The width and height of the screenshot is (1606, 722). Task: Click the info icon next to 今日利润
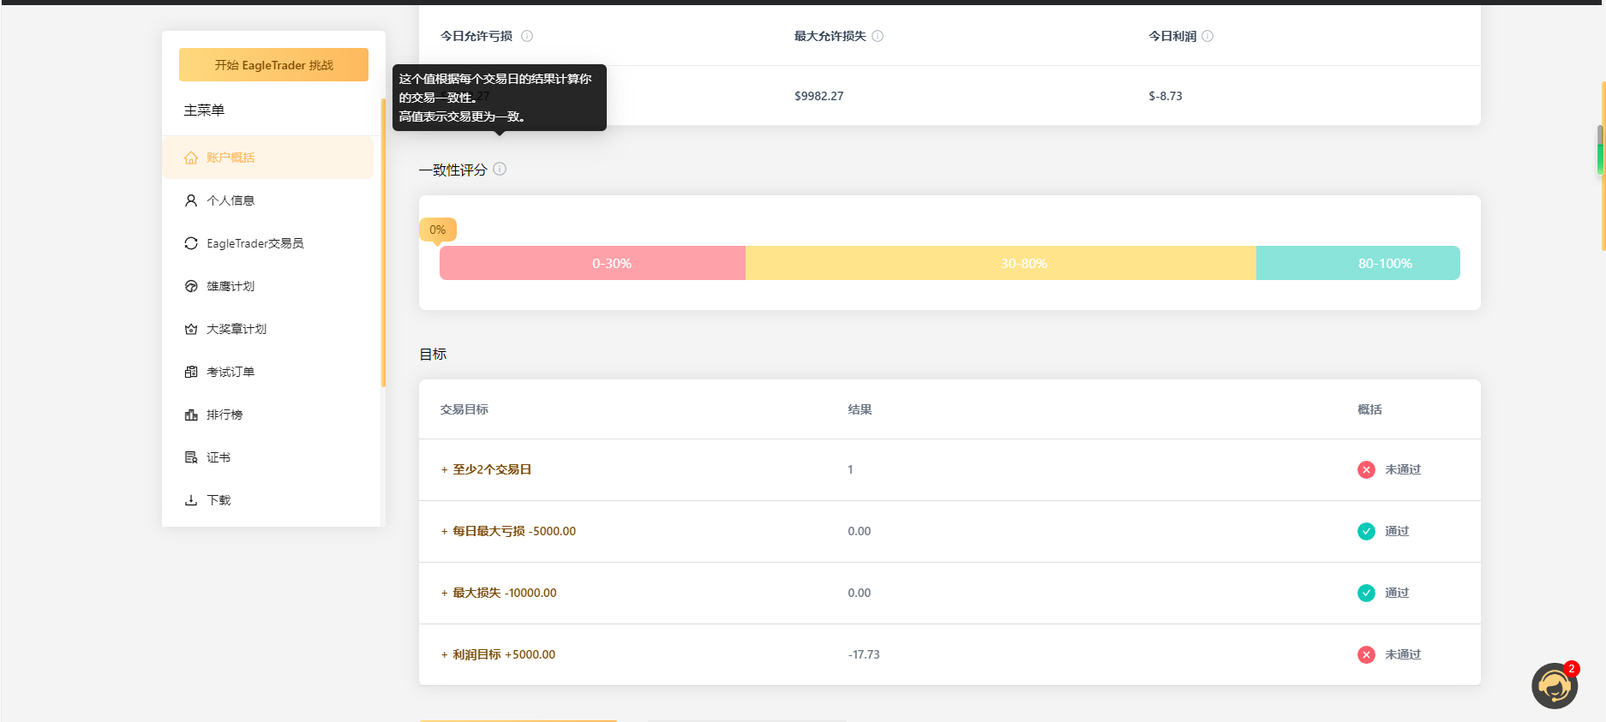pos(1207,36)
